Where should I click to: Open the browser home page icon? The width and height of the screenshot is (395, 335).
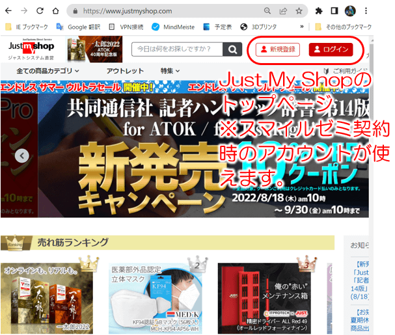[55, 11]
